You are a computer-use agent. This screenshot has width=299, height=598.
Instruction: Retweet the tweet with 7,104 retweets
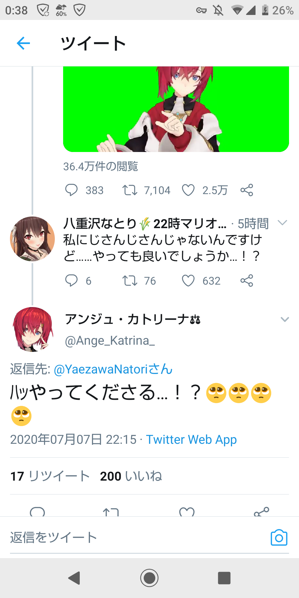coord(130,190)
